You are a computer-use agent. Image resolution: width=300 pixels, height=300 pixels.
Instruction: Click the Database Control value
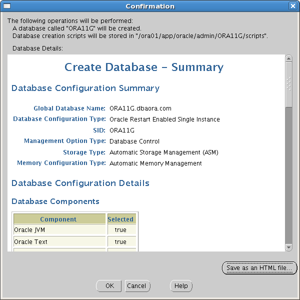(x=134, y=141)
